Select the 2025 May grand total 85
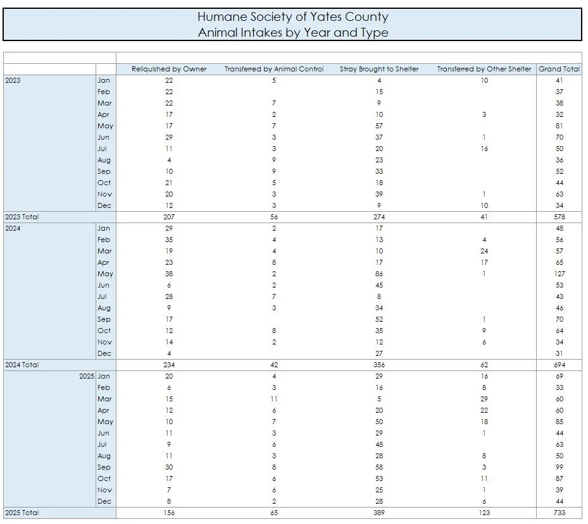This screenshot has width=588, height=524. 559,422
